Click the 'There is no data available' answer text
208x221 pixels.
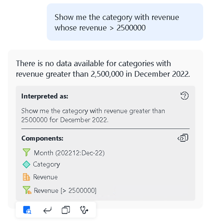tap(103, 69)
